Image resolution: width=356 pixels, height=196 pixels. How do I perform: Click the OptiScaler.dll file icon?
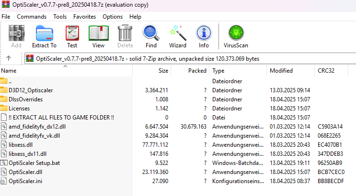[x=4, y=172]
